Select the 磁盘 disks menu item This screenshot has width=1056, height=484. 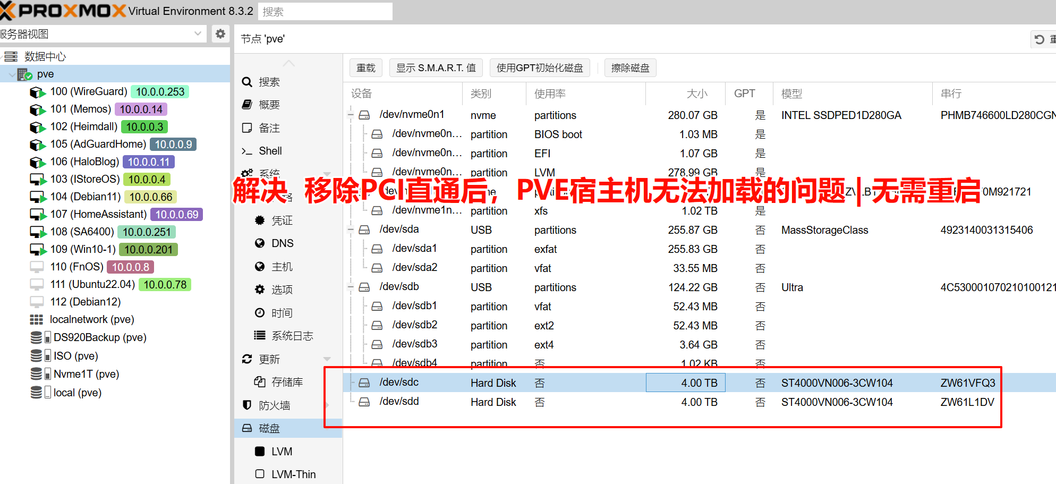coord(288,428)
